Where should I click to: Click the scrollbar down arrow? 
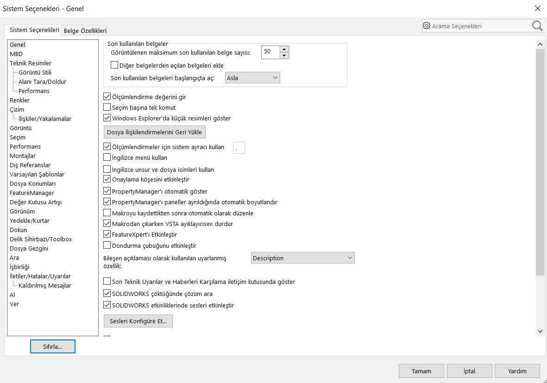pyautogui.click(x=540, y=332)
